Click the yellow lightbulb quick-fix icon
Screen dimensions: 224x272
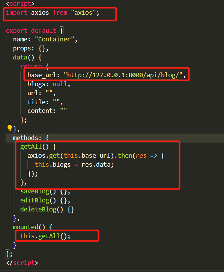pos(10,128)
